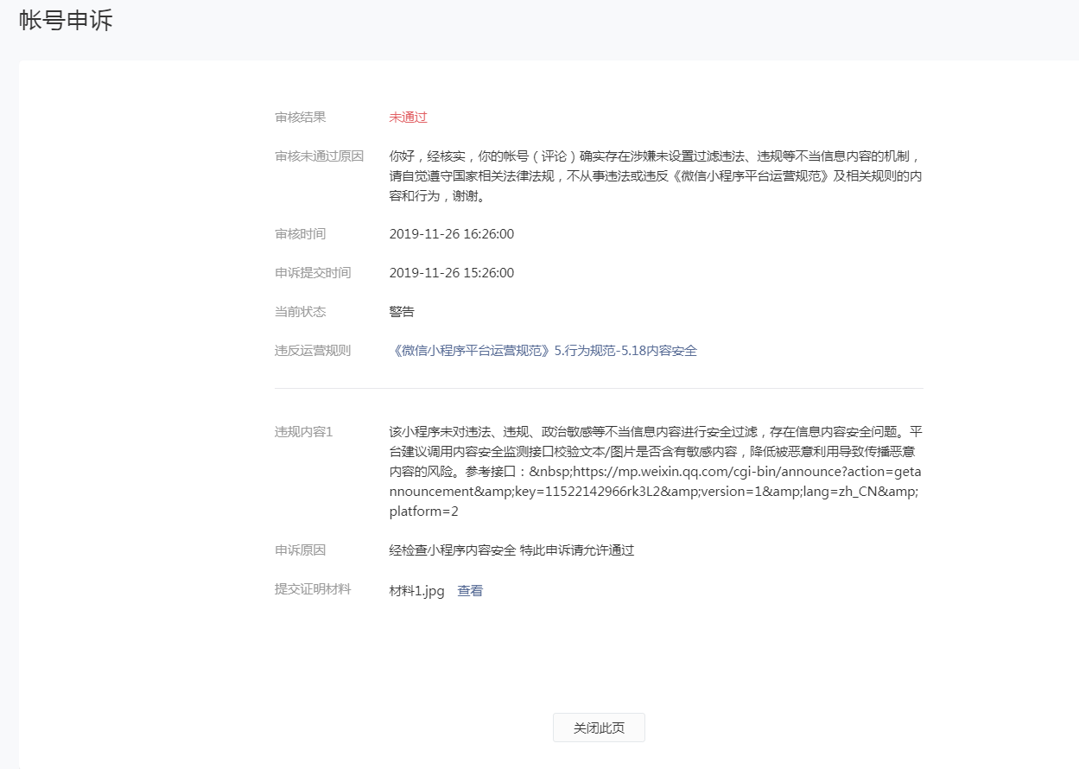Click the audit time 2019-11-26 16:26:00
Image resolution: width=1079 pixels, height=769 pixels.
tap(452, 234)
